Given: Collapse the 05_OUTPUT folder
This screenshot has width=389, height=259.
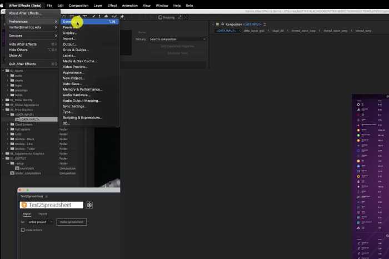Looking at the screenshot, I should (x=3, y=158).
